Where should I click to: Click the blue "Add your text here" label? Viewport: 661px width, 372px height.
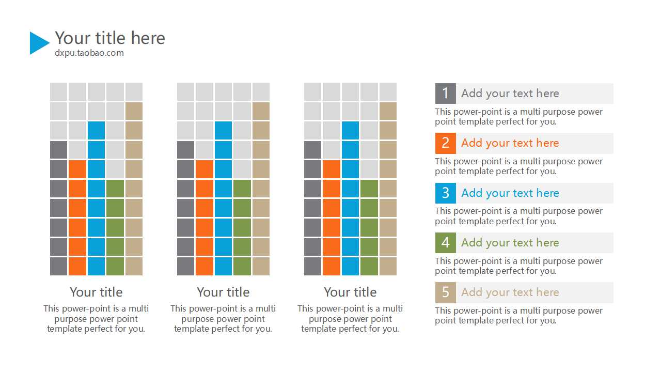pos(510,193)
